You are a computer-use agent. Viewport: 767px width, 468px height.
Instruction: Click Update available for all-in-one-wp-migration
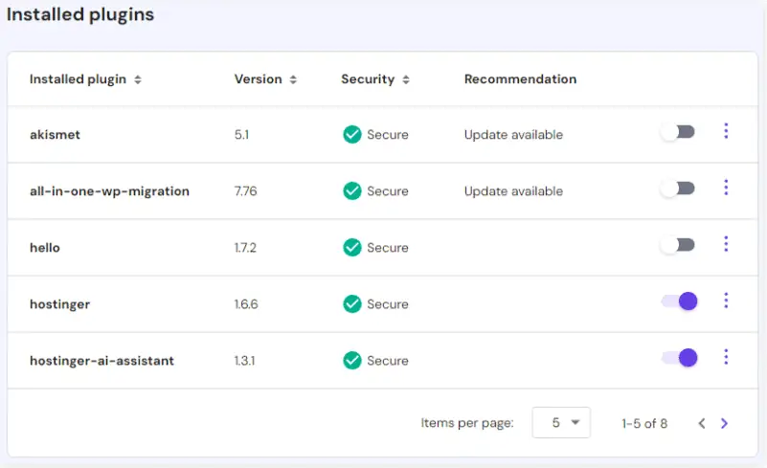513,191
